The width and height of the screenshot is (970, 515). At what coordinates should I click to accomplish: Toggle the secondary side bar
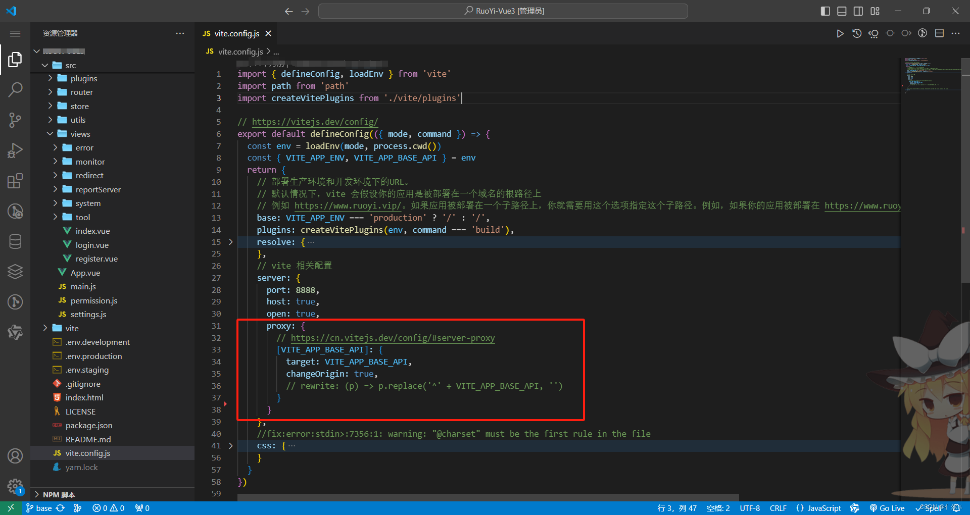click(858, 11)
